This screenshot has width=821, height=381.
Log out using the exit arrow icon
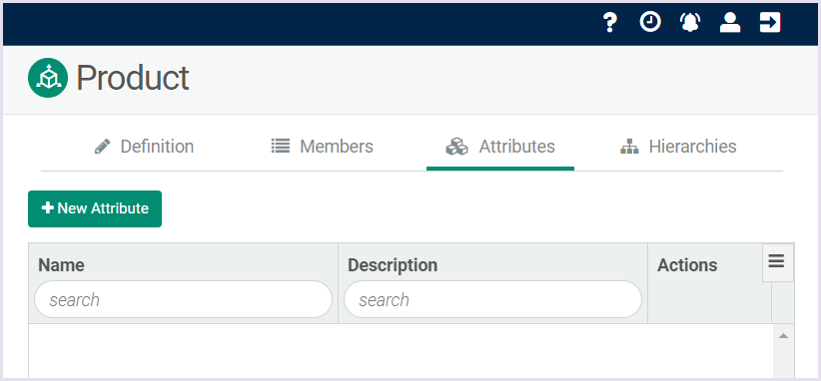770,23
